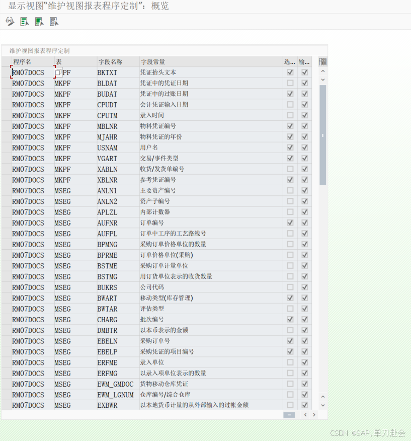Toggle selection-field checkbox for CPUDT row

(290, 104)
